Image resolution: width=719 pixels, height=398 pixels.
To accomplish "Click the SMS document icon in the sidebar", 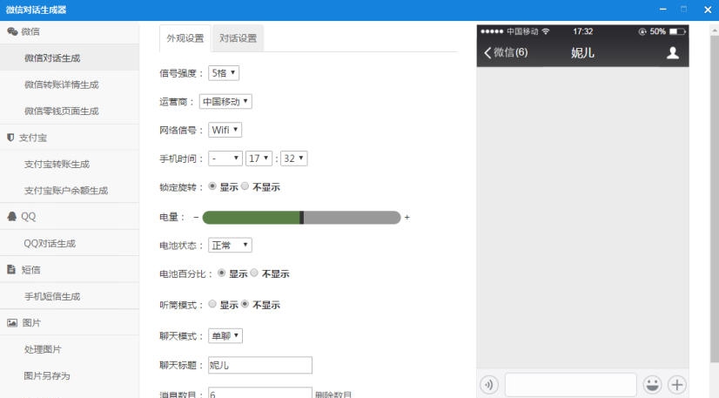I will pos(11,270).
